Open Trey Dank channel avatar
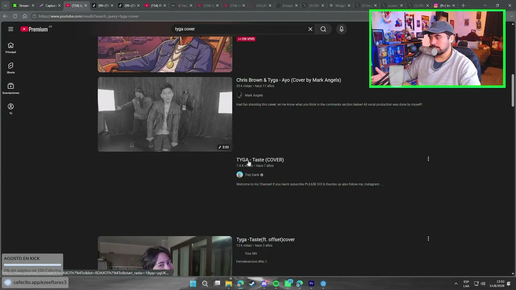 pos(239,175)
